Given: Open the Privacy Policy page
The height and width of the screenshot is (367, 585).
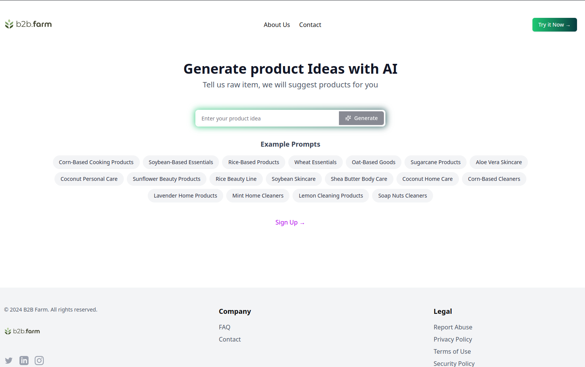Looking at the screenshot, I should [x=453, y=339].
